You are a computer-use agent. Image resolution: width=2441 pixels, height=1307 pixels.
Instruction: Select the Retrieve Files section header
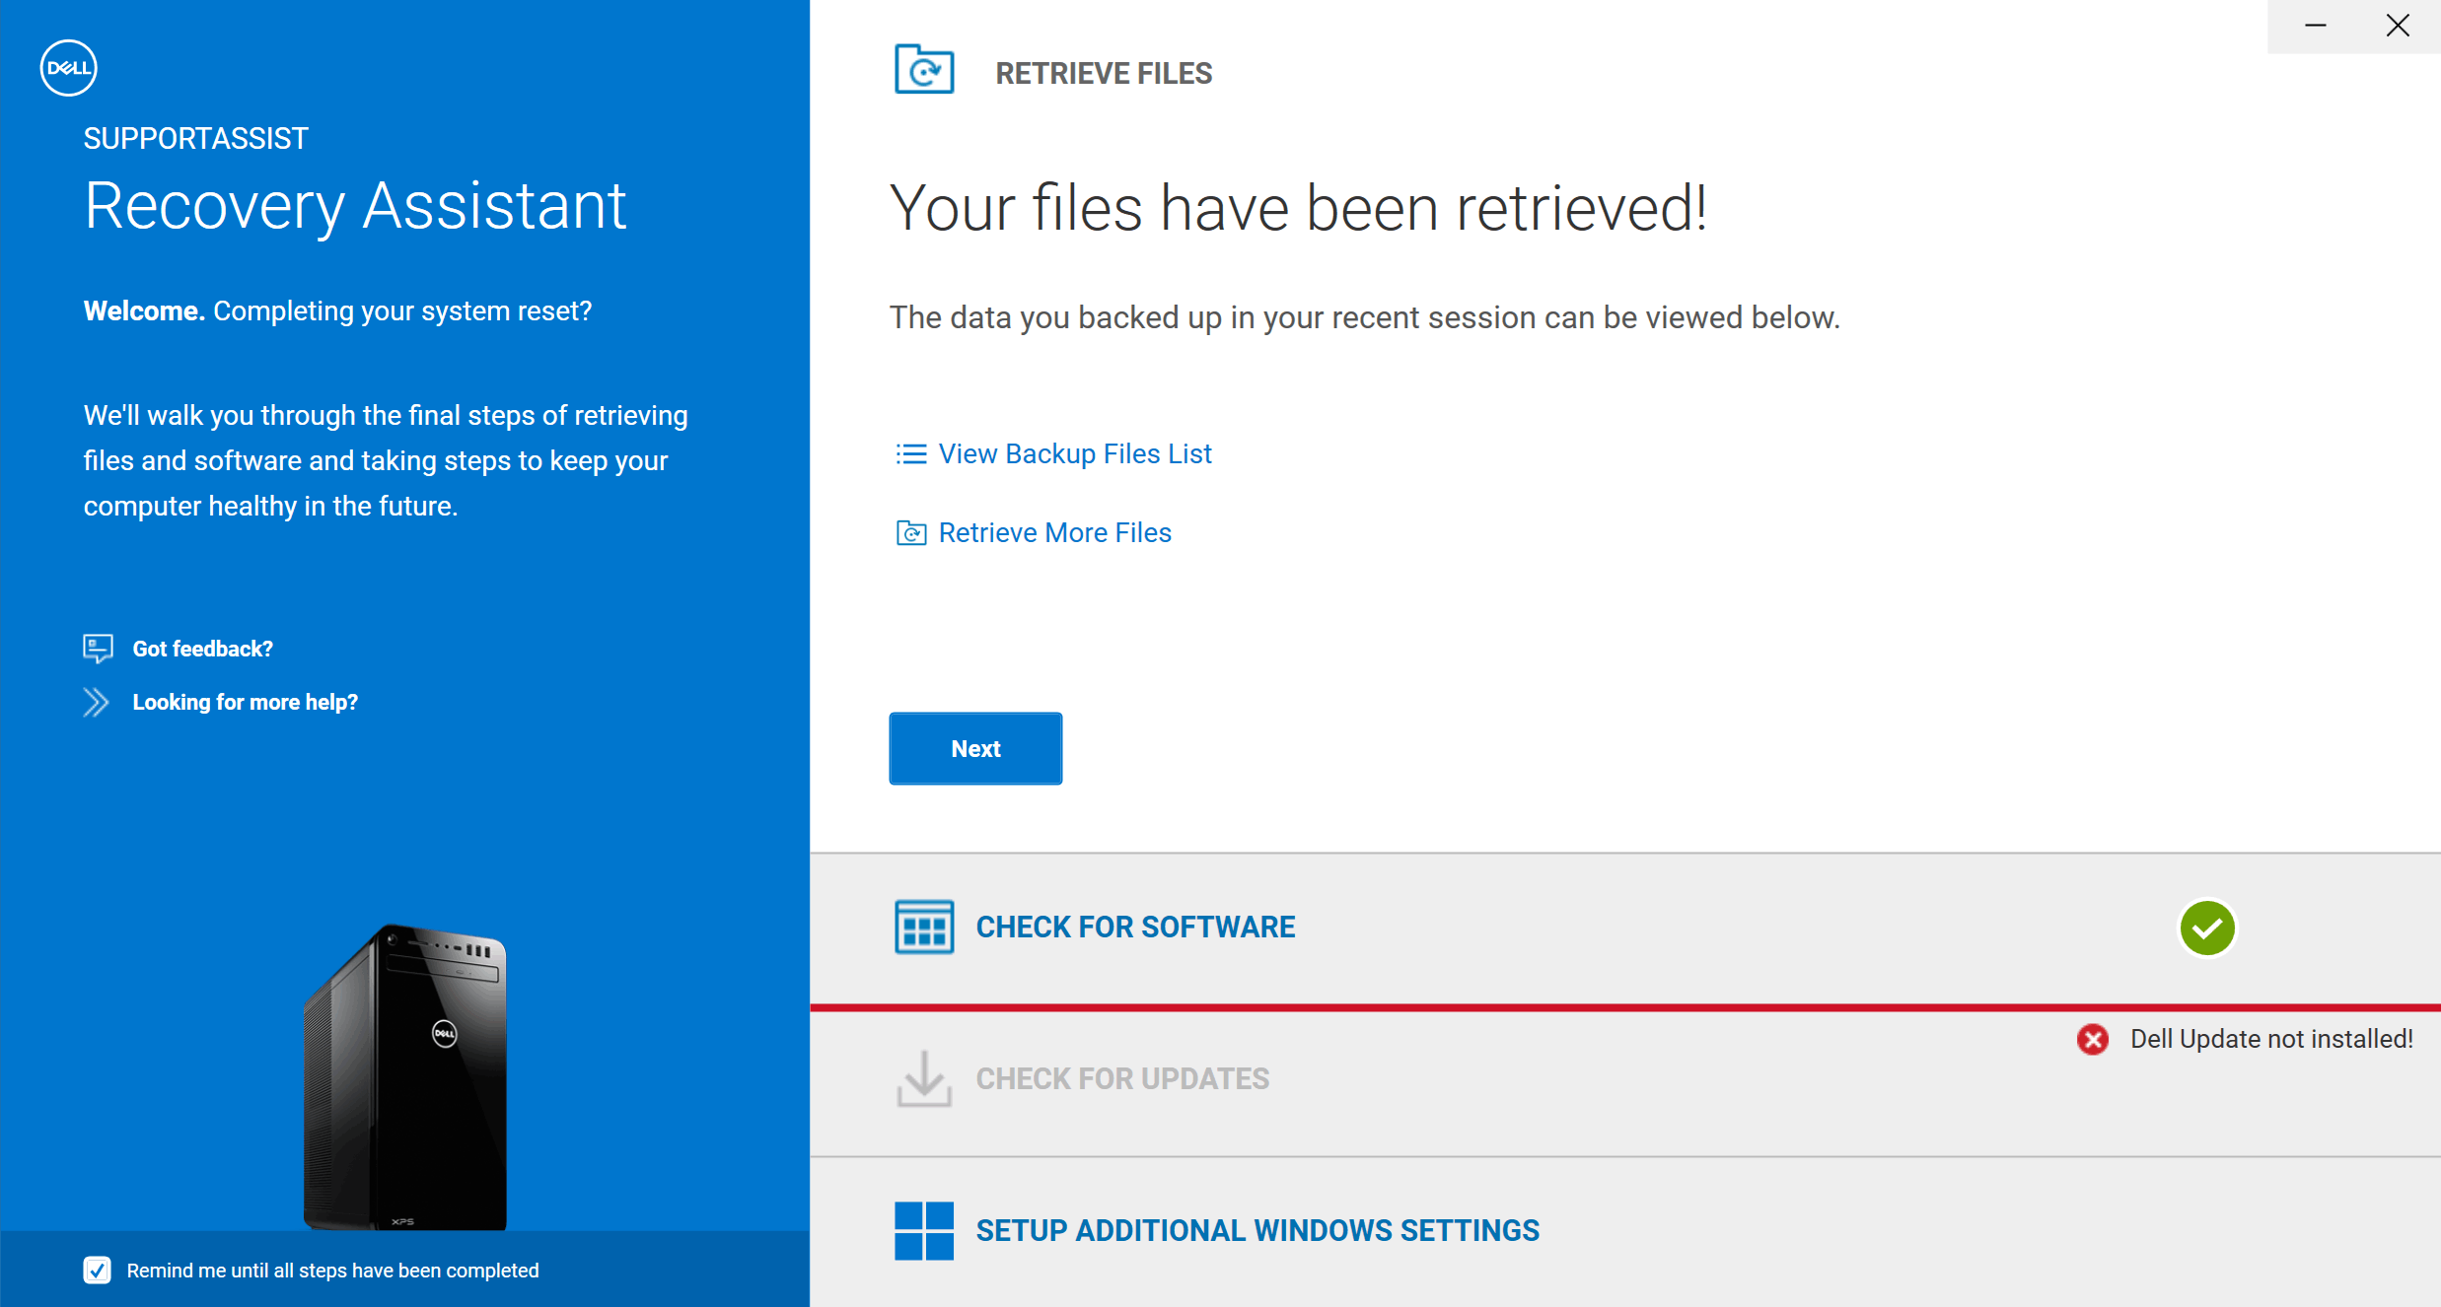(1103, 73)
